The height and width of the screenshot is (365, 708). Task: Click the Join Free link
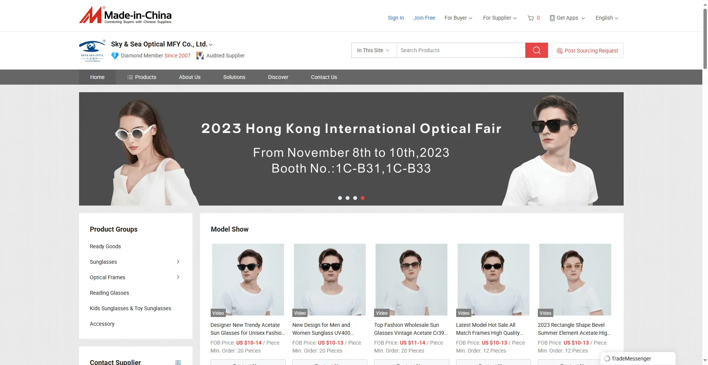(x=424, y=18)
